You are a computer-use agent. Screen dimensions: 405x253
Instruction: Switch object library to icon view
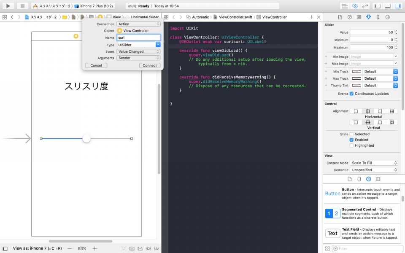[x=327, y=249]
